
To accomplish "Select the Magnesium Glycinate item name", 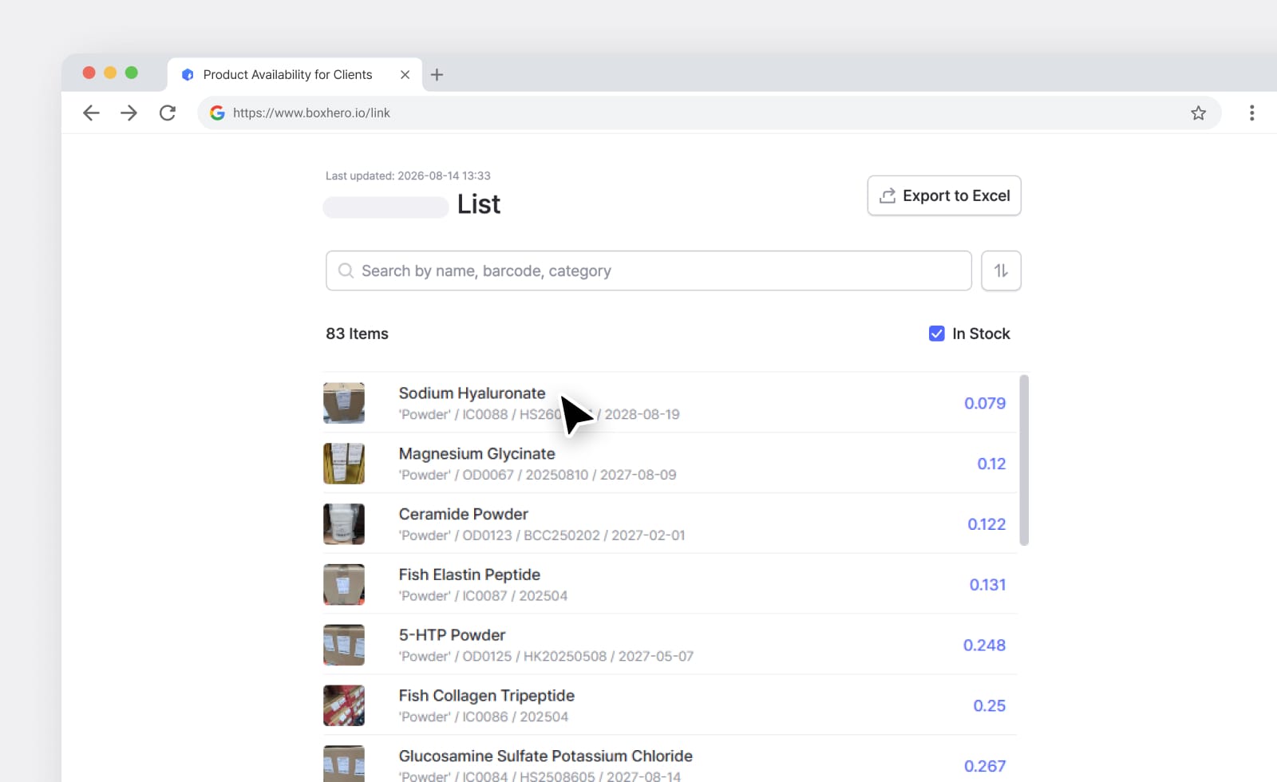I will pyautogui.click(x=476, y=454).
